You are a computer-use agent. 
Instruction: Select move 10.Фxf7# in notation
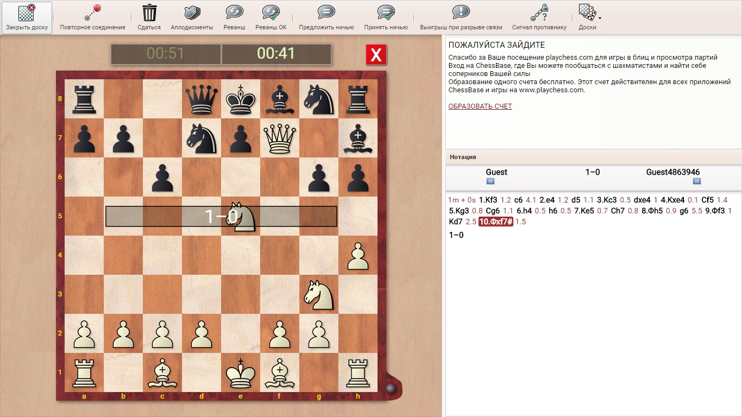495,222
